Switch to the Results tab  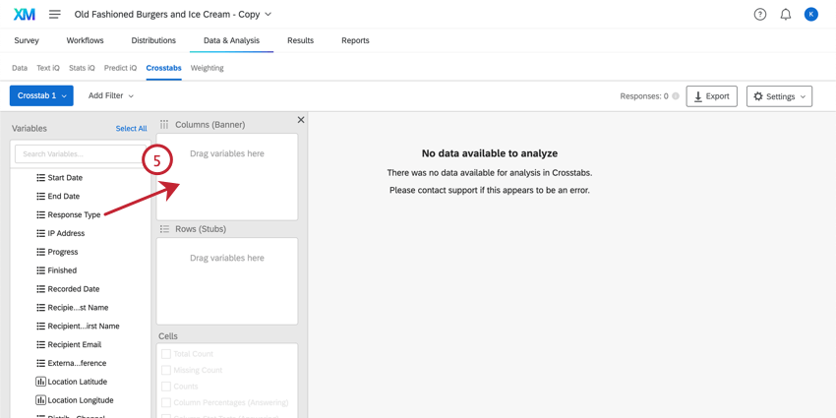tap(300, 40)
